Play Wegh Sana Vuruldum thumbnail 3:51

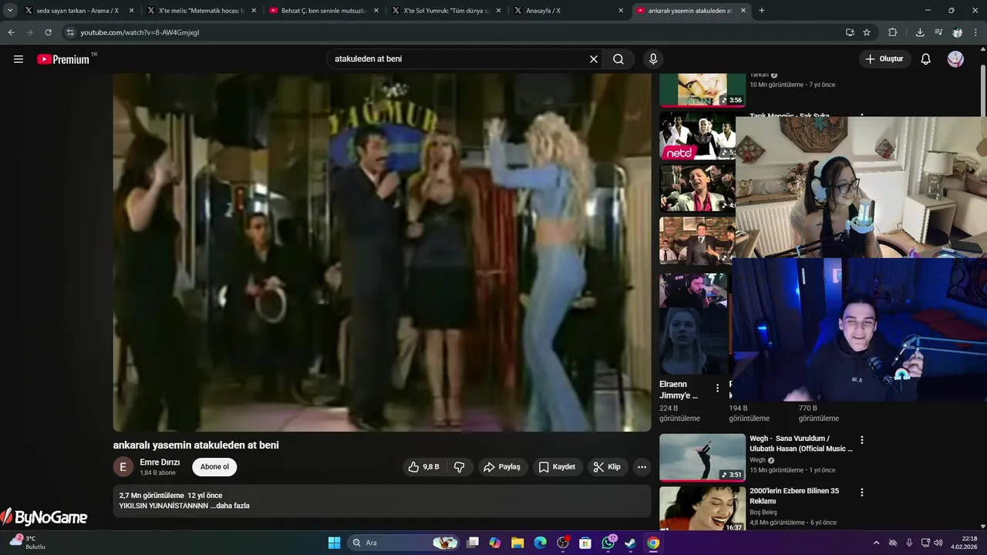click(702, 458)
